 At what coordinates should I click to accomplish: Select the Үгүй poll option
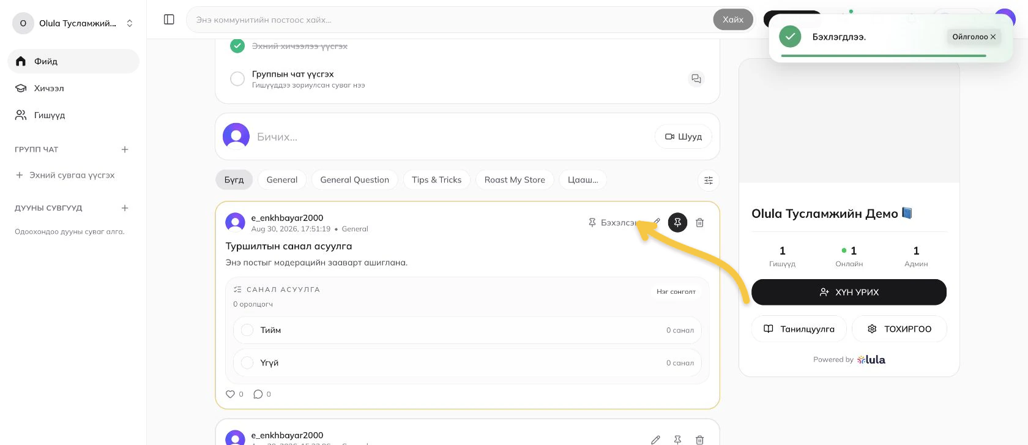point(467,363)
